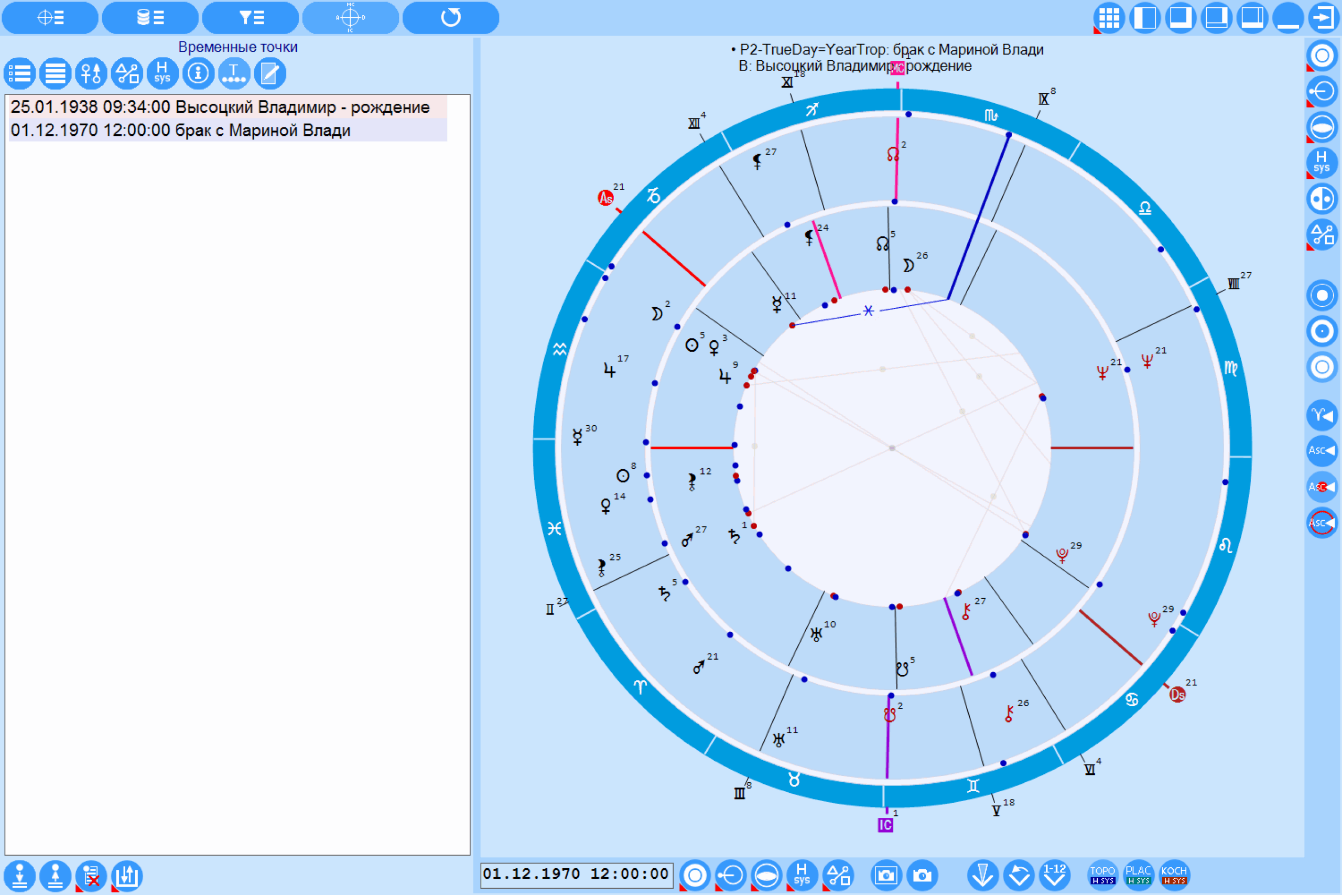
Task: Click the Asc icon with red dot
Action: (x=1322, y=487)
